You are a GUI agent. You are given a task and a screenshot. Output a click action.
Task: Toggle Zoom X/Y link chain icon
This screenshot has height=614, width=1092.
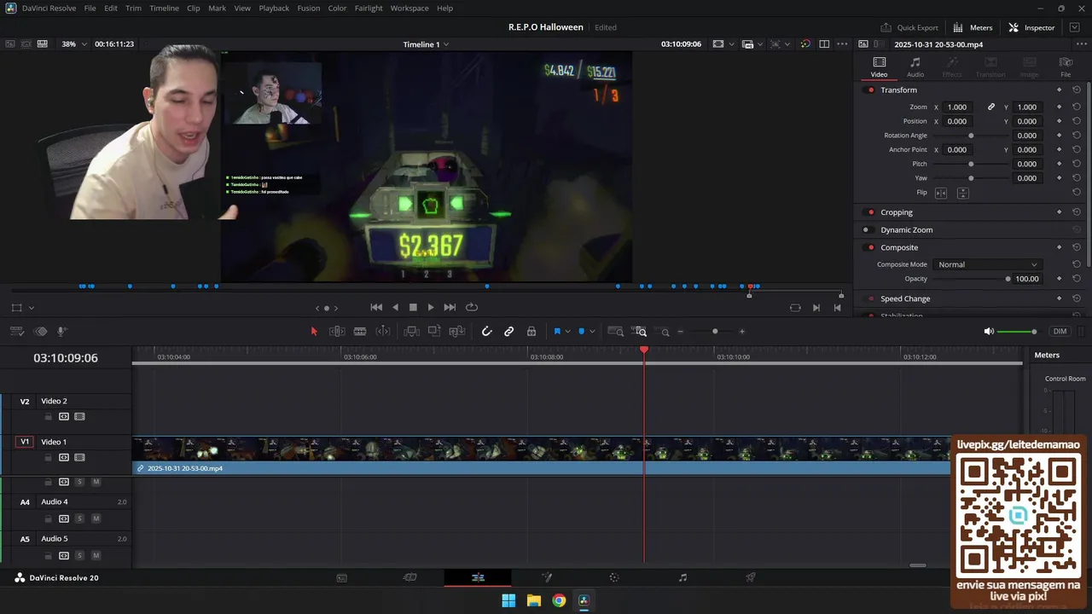point(991,107)
